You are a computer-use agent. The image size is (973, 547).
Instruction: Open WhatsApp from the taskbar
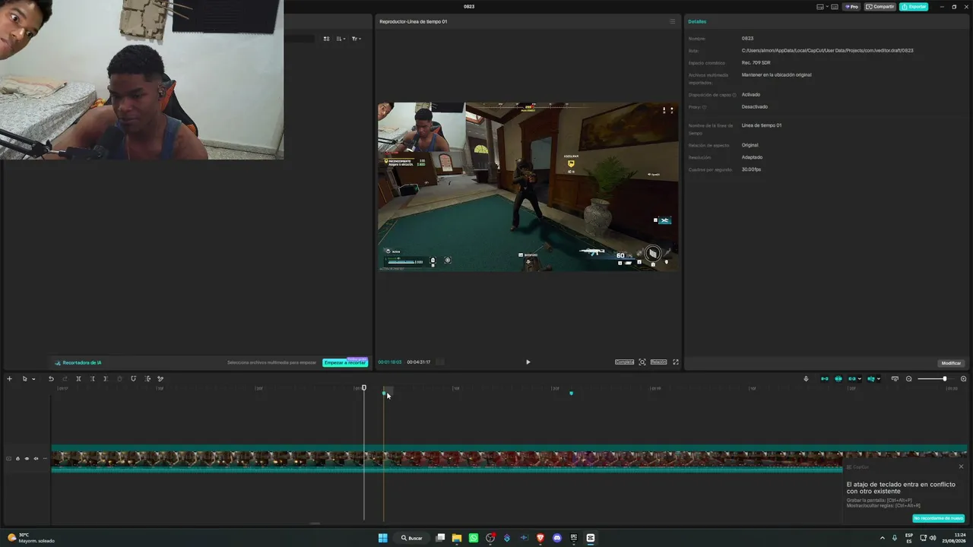click(474, 538)
